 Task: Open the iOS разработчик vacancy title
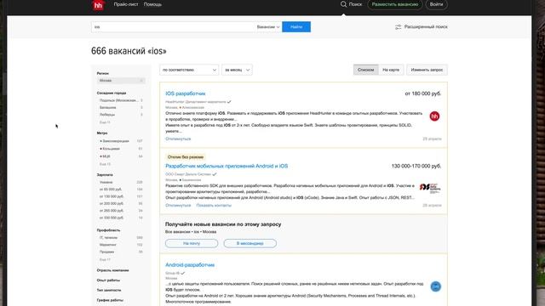[x=186, y=93]
